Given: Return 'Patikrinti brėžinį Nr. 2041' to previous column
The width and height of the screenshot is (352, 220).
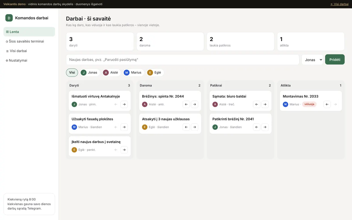Looking at the screenshot, I should pyautogui.click(x=257, y=127).
